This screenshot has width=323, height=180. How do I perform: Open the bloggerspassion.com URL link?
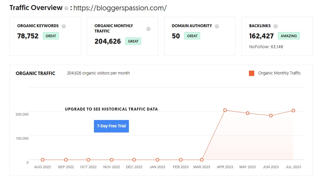(120, 8)
